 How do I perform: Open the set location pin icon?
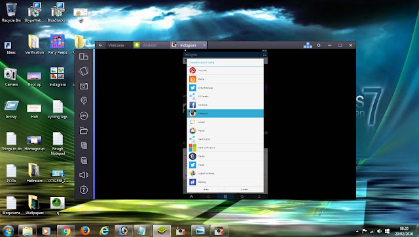click(84, 101)
